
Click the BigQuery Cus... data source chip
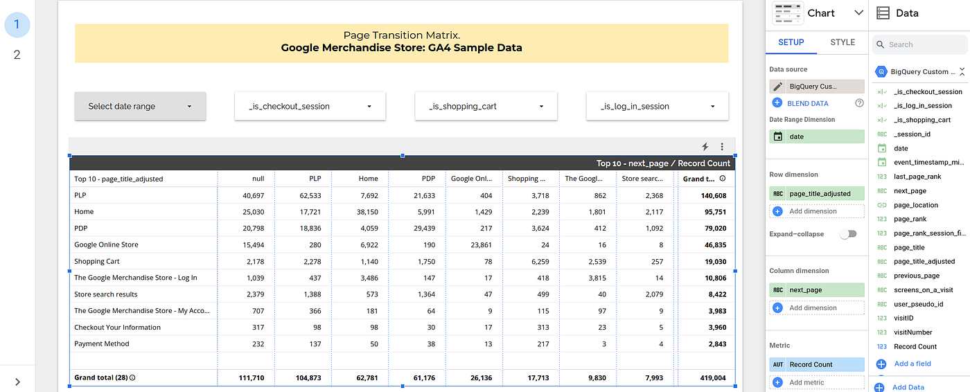point(817,87)
